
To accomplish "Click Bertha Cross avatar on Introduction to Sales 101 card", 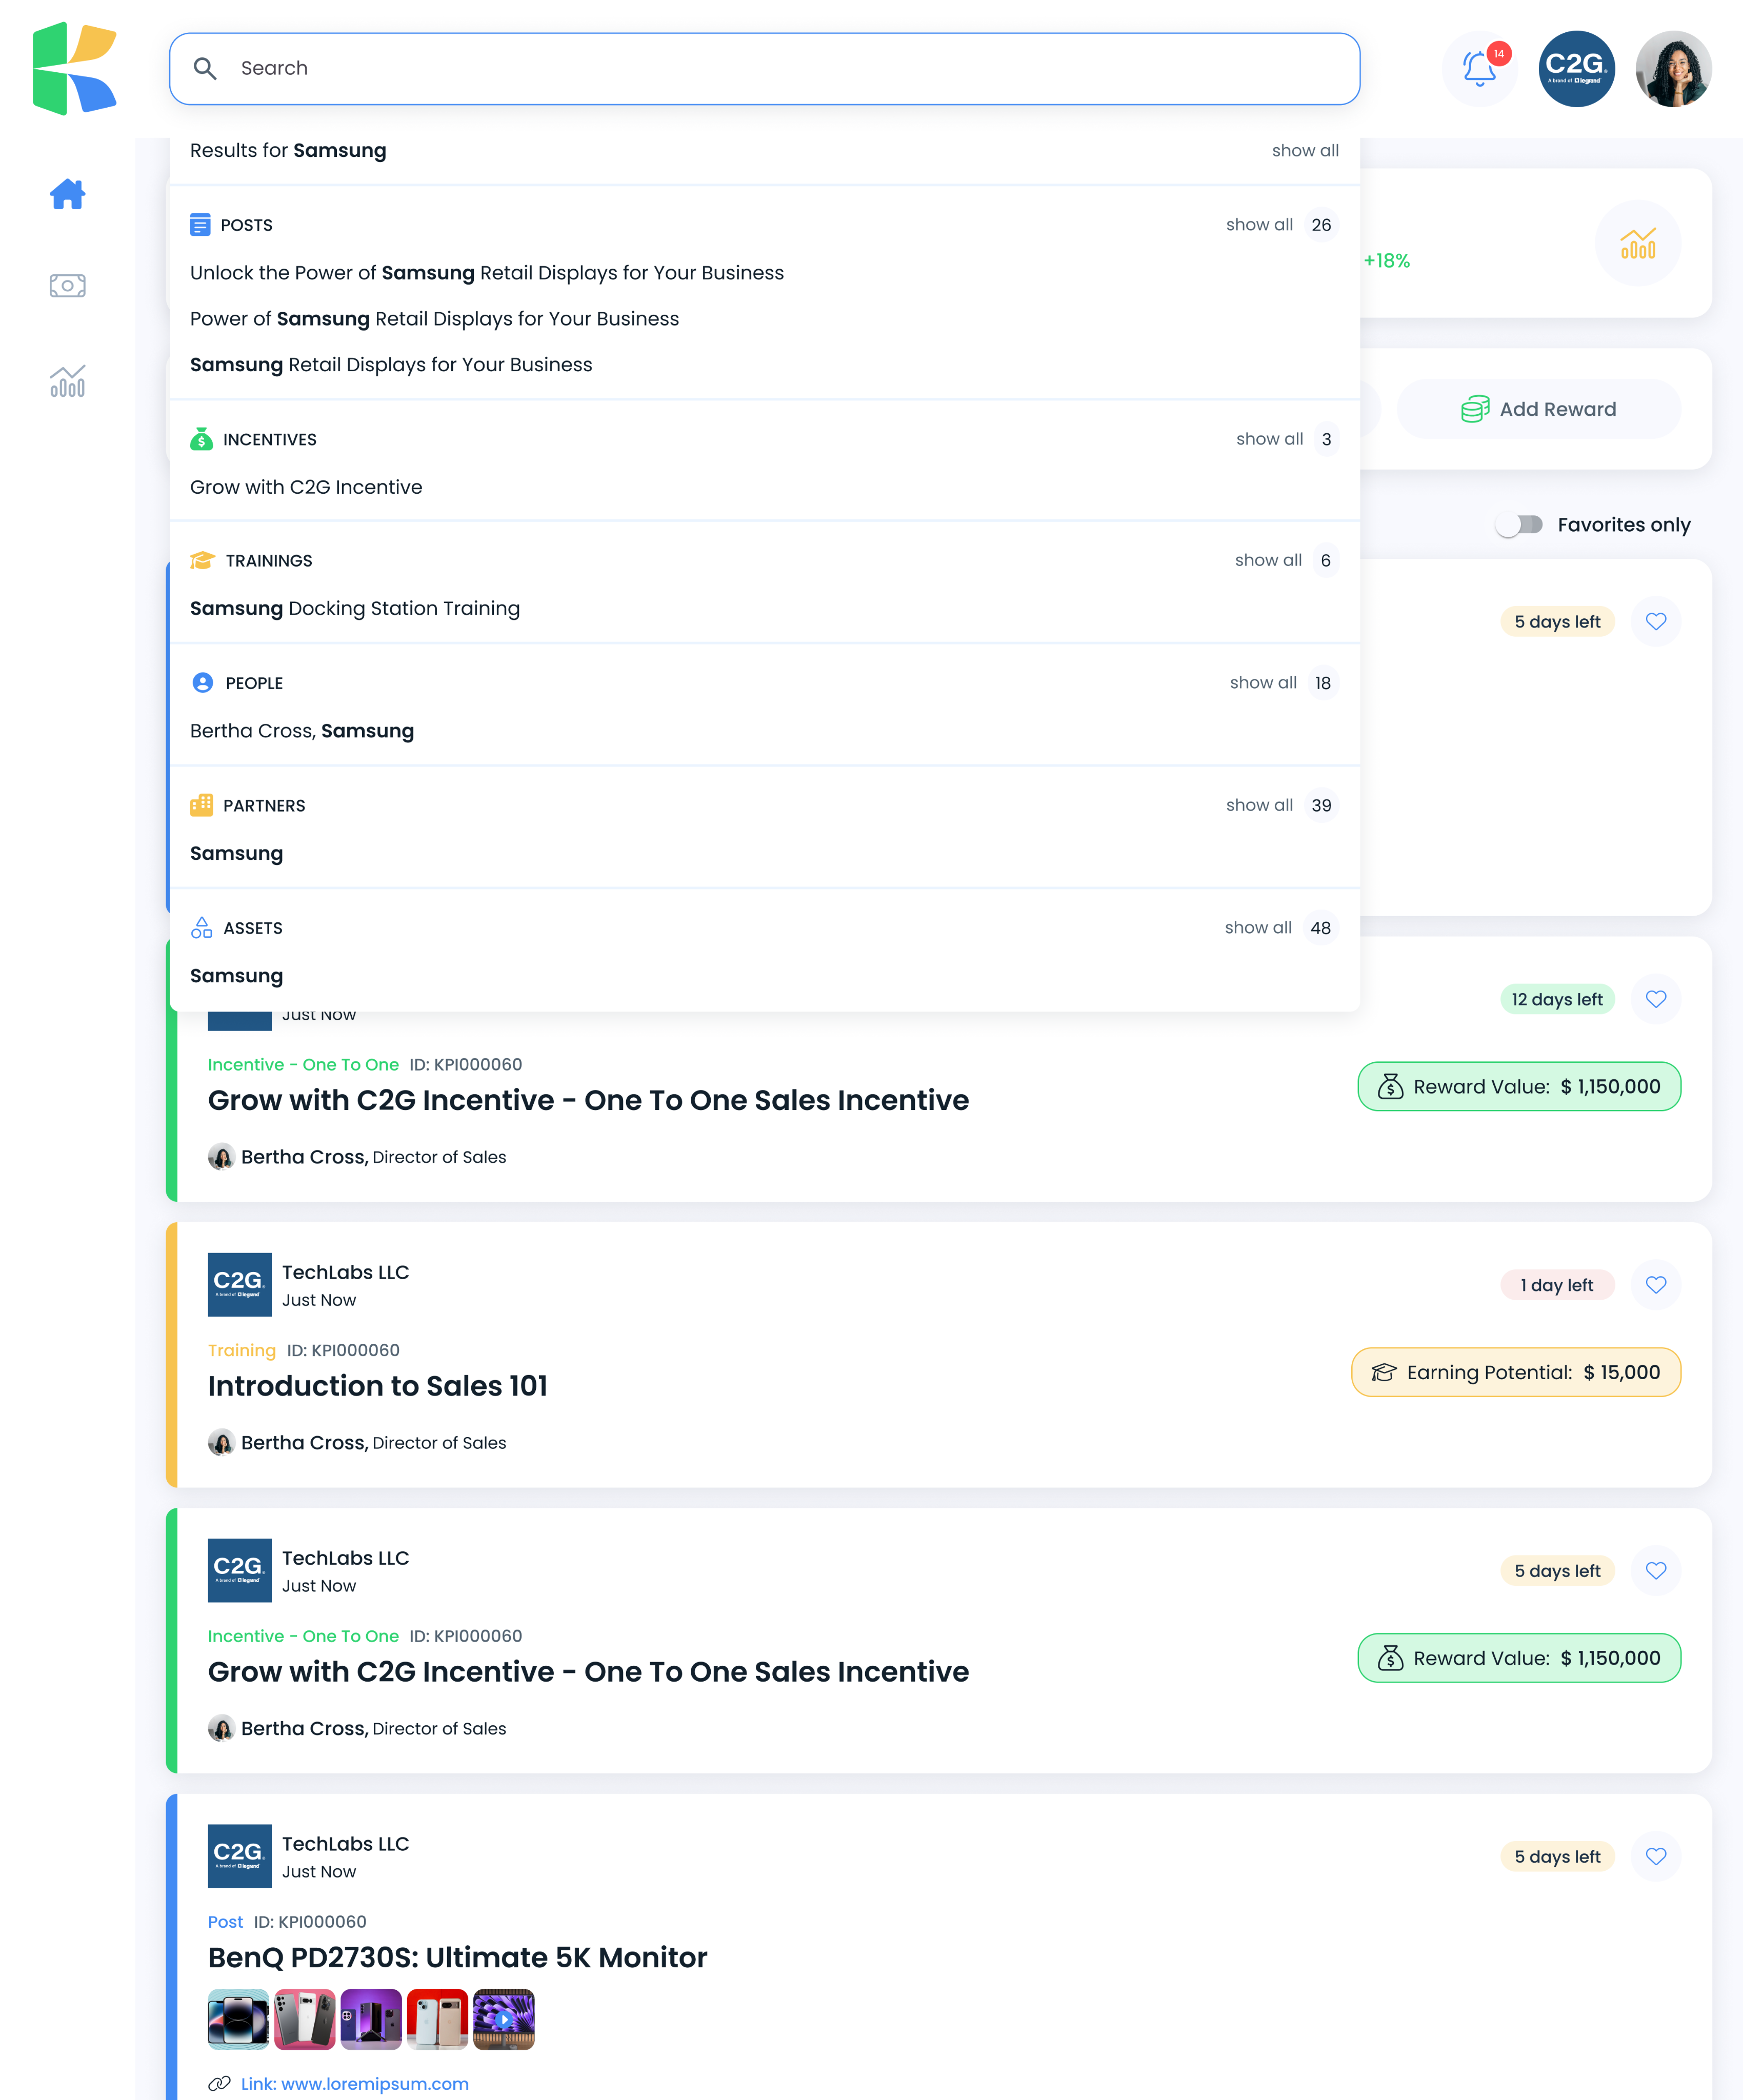I will 221,1442.
